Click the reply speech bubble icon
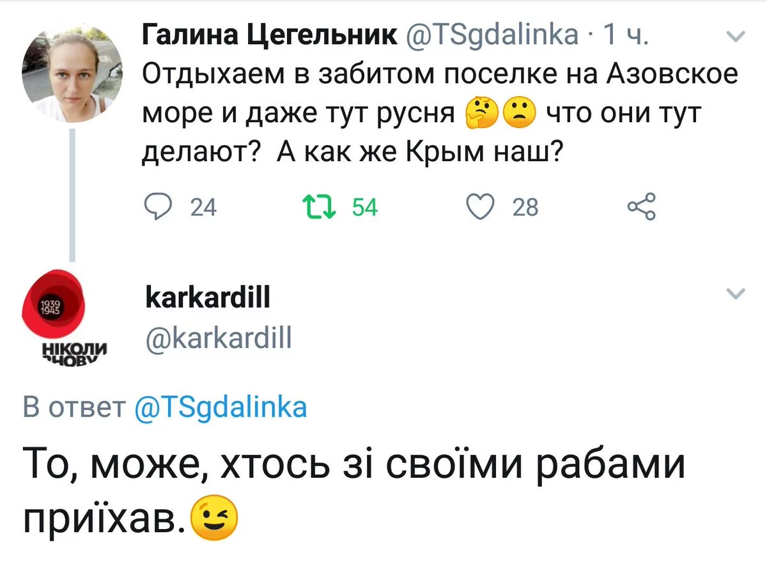 [155, 207]
